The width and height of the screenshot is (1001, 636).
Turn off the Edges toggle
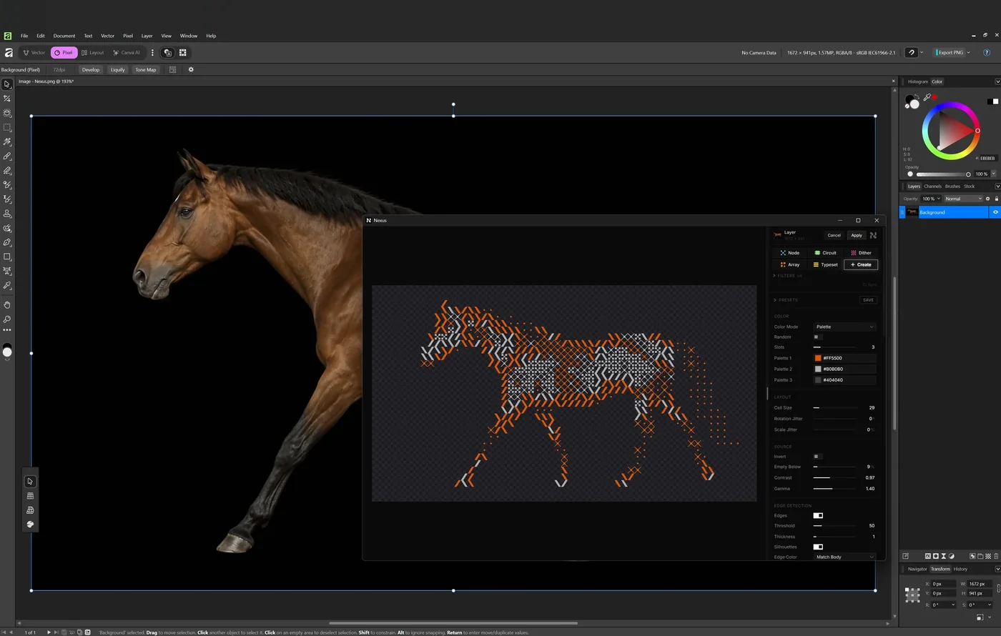818,515
